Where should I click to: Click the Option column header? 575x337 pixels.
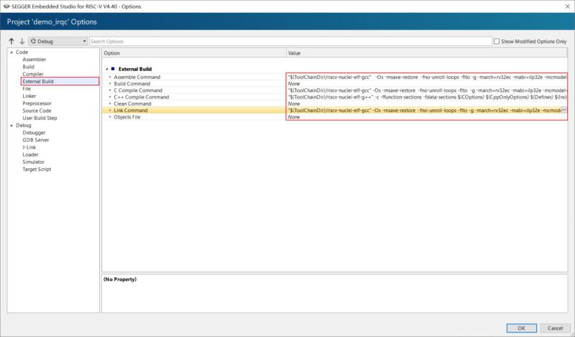tap(193, 53)
